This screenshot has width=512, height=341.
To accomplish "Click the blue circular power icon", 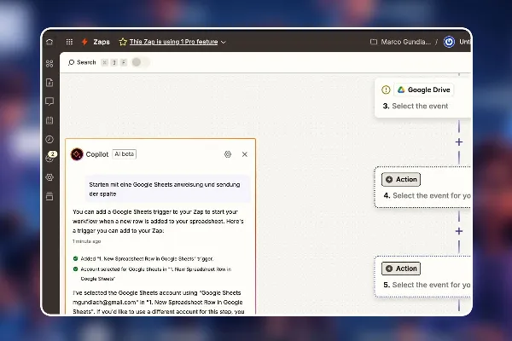I will [x=449, y=42].
